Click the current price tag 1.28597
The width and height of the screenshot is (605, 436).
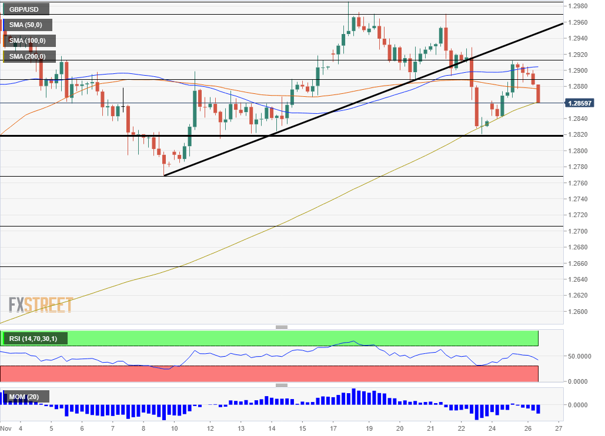[580, 103]
